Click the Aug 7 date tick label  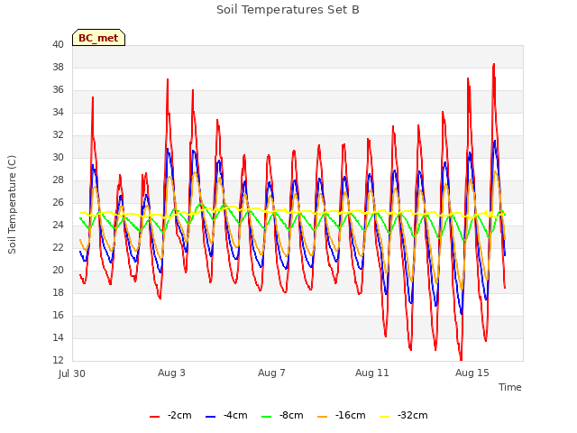[x=271, y=373]
